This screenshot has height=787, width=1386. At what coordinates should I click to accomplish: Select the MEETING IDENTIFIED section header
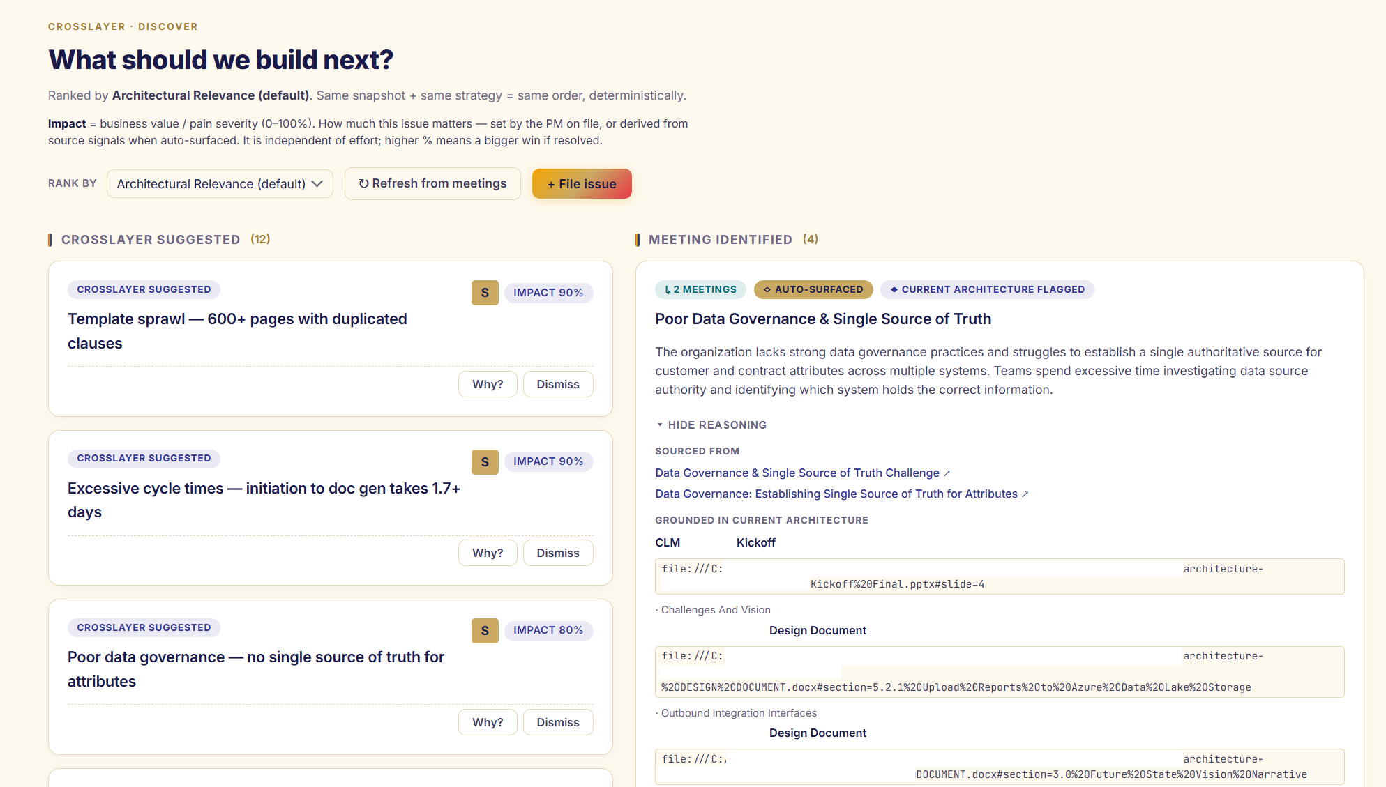(721, 239)
